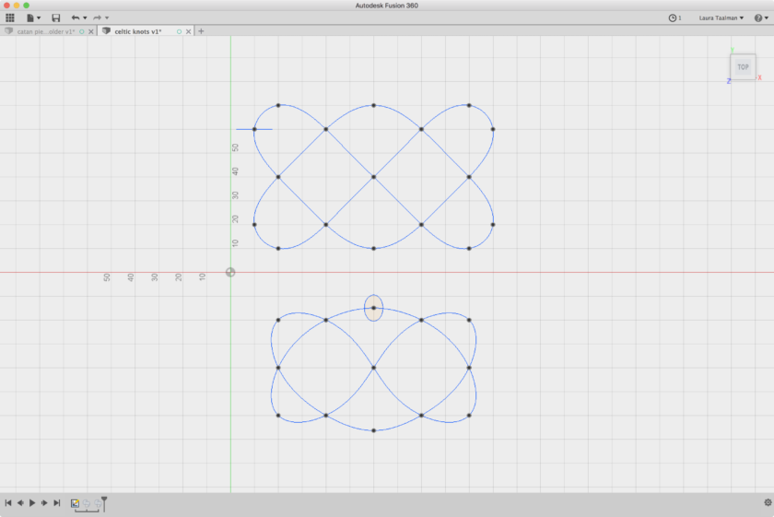
Task: Click the Redo arrow
Action: [96, 18]
